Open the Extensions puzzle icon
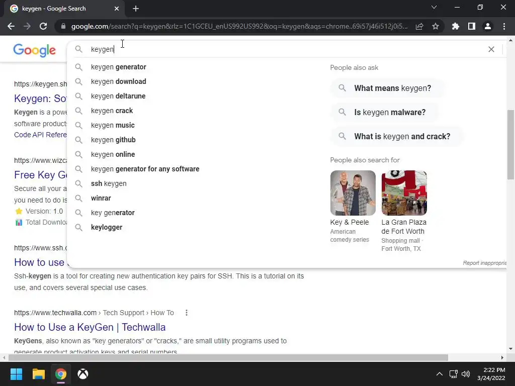 (456, 26)
